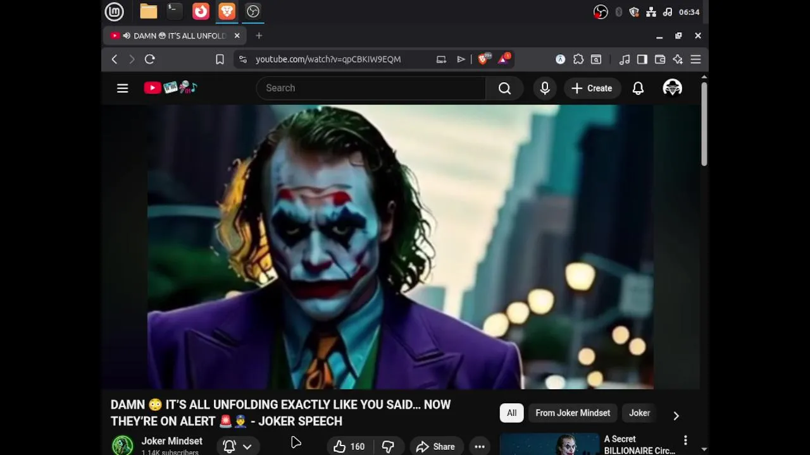Switch to Brave browser in the taskbar
Screen dimensions: 810x455
(227, 11)
